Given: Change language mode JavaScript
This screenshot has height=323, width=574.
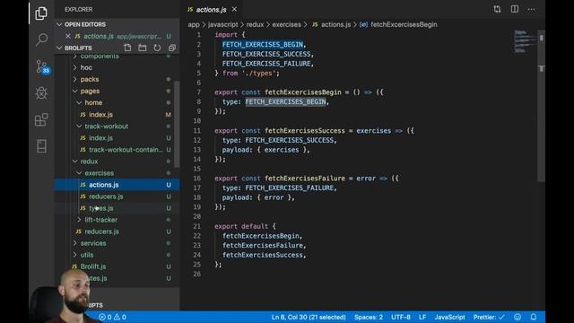Looking at the screenshot, I should (449, 317).
